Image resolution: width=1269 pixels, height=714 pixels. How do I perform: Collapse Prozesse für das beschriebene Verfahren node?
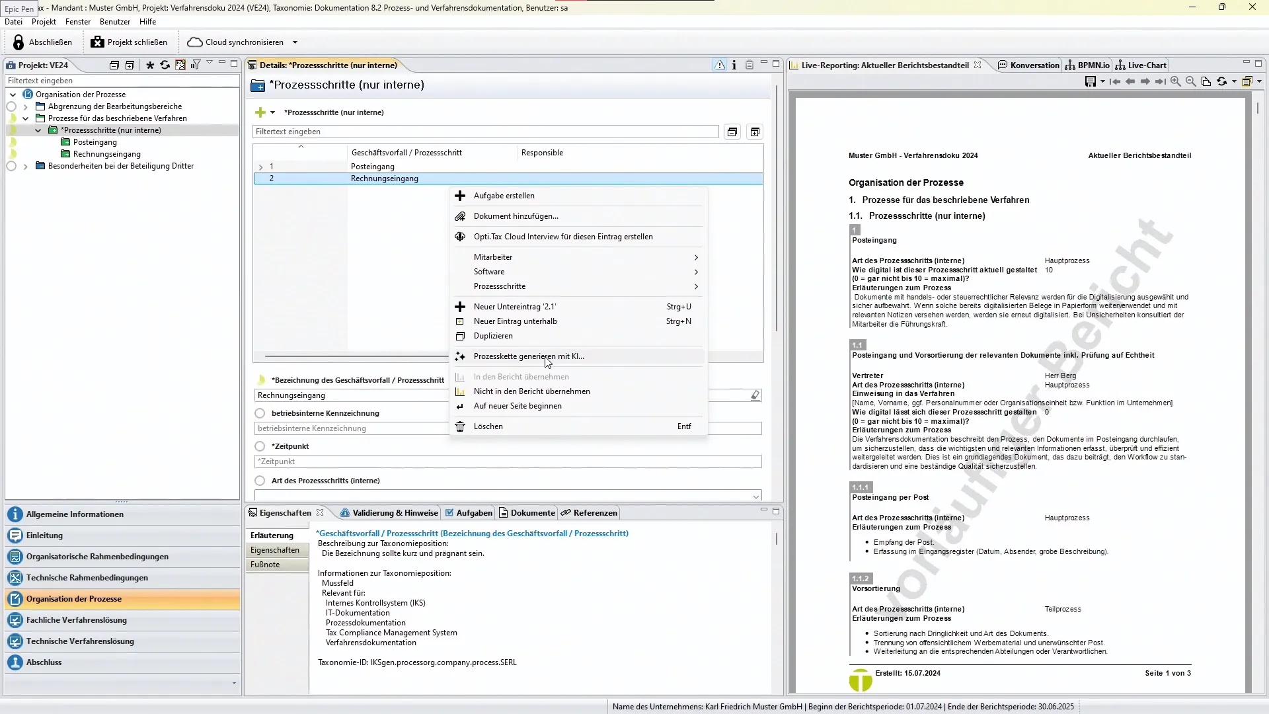[26, 118]
